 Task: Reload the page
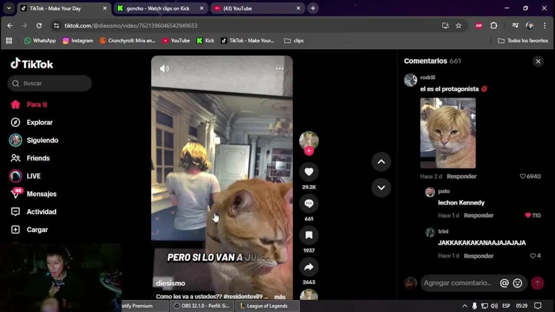tap(39, 26)
